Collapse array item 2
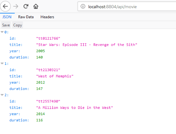Screen dimensions: 176x134 [x=2, y=95]
